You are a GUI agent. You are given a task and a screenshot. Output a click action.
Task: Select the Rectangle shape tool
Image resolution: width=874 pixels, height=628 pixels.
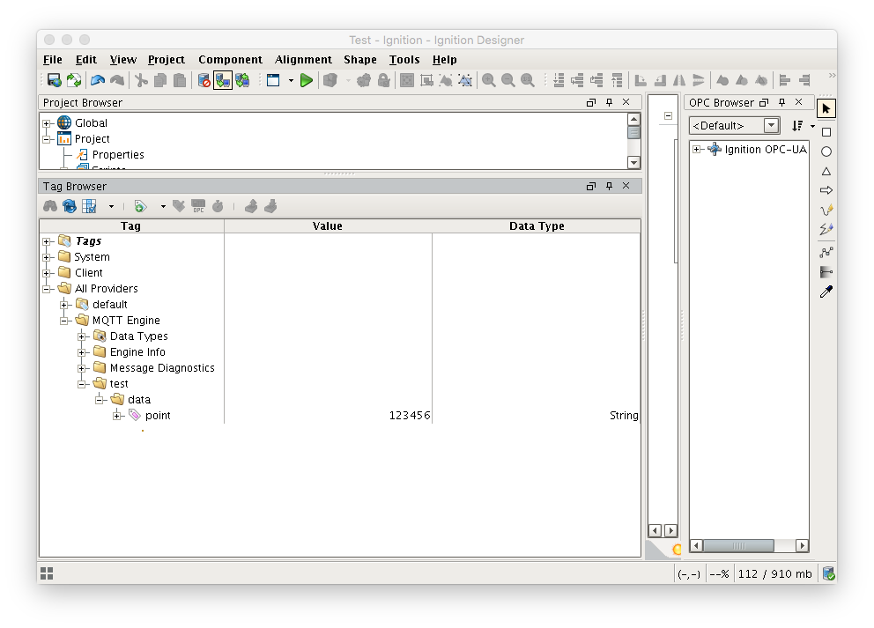[x=826, y=132]
